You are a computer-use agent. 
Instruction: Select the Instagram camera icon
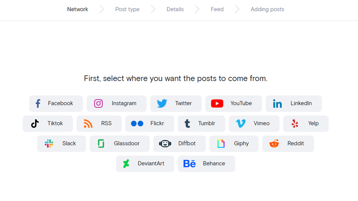pyautogui.click(x=98, y=104)
